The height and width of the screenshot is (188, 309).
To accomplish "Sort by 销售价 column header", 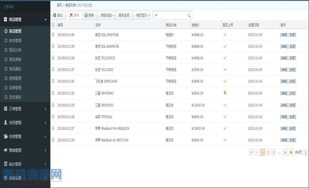I will 195,25.
